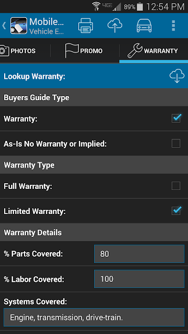Tap the printer icon in the toolbar
Viewport: 188px width, 334px height.
[86, 26]
